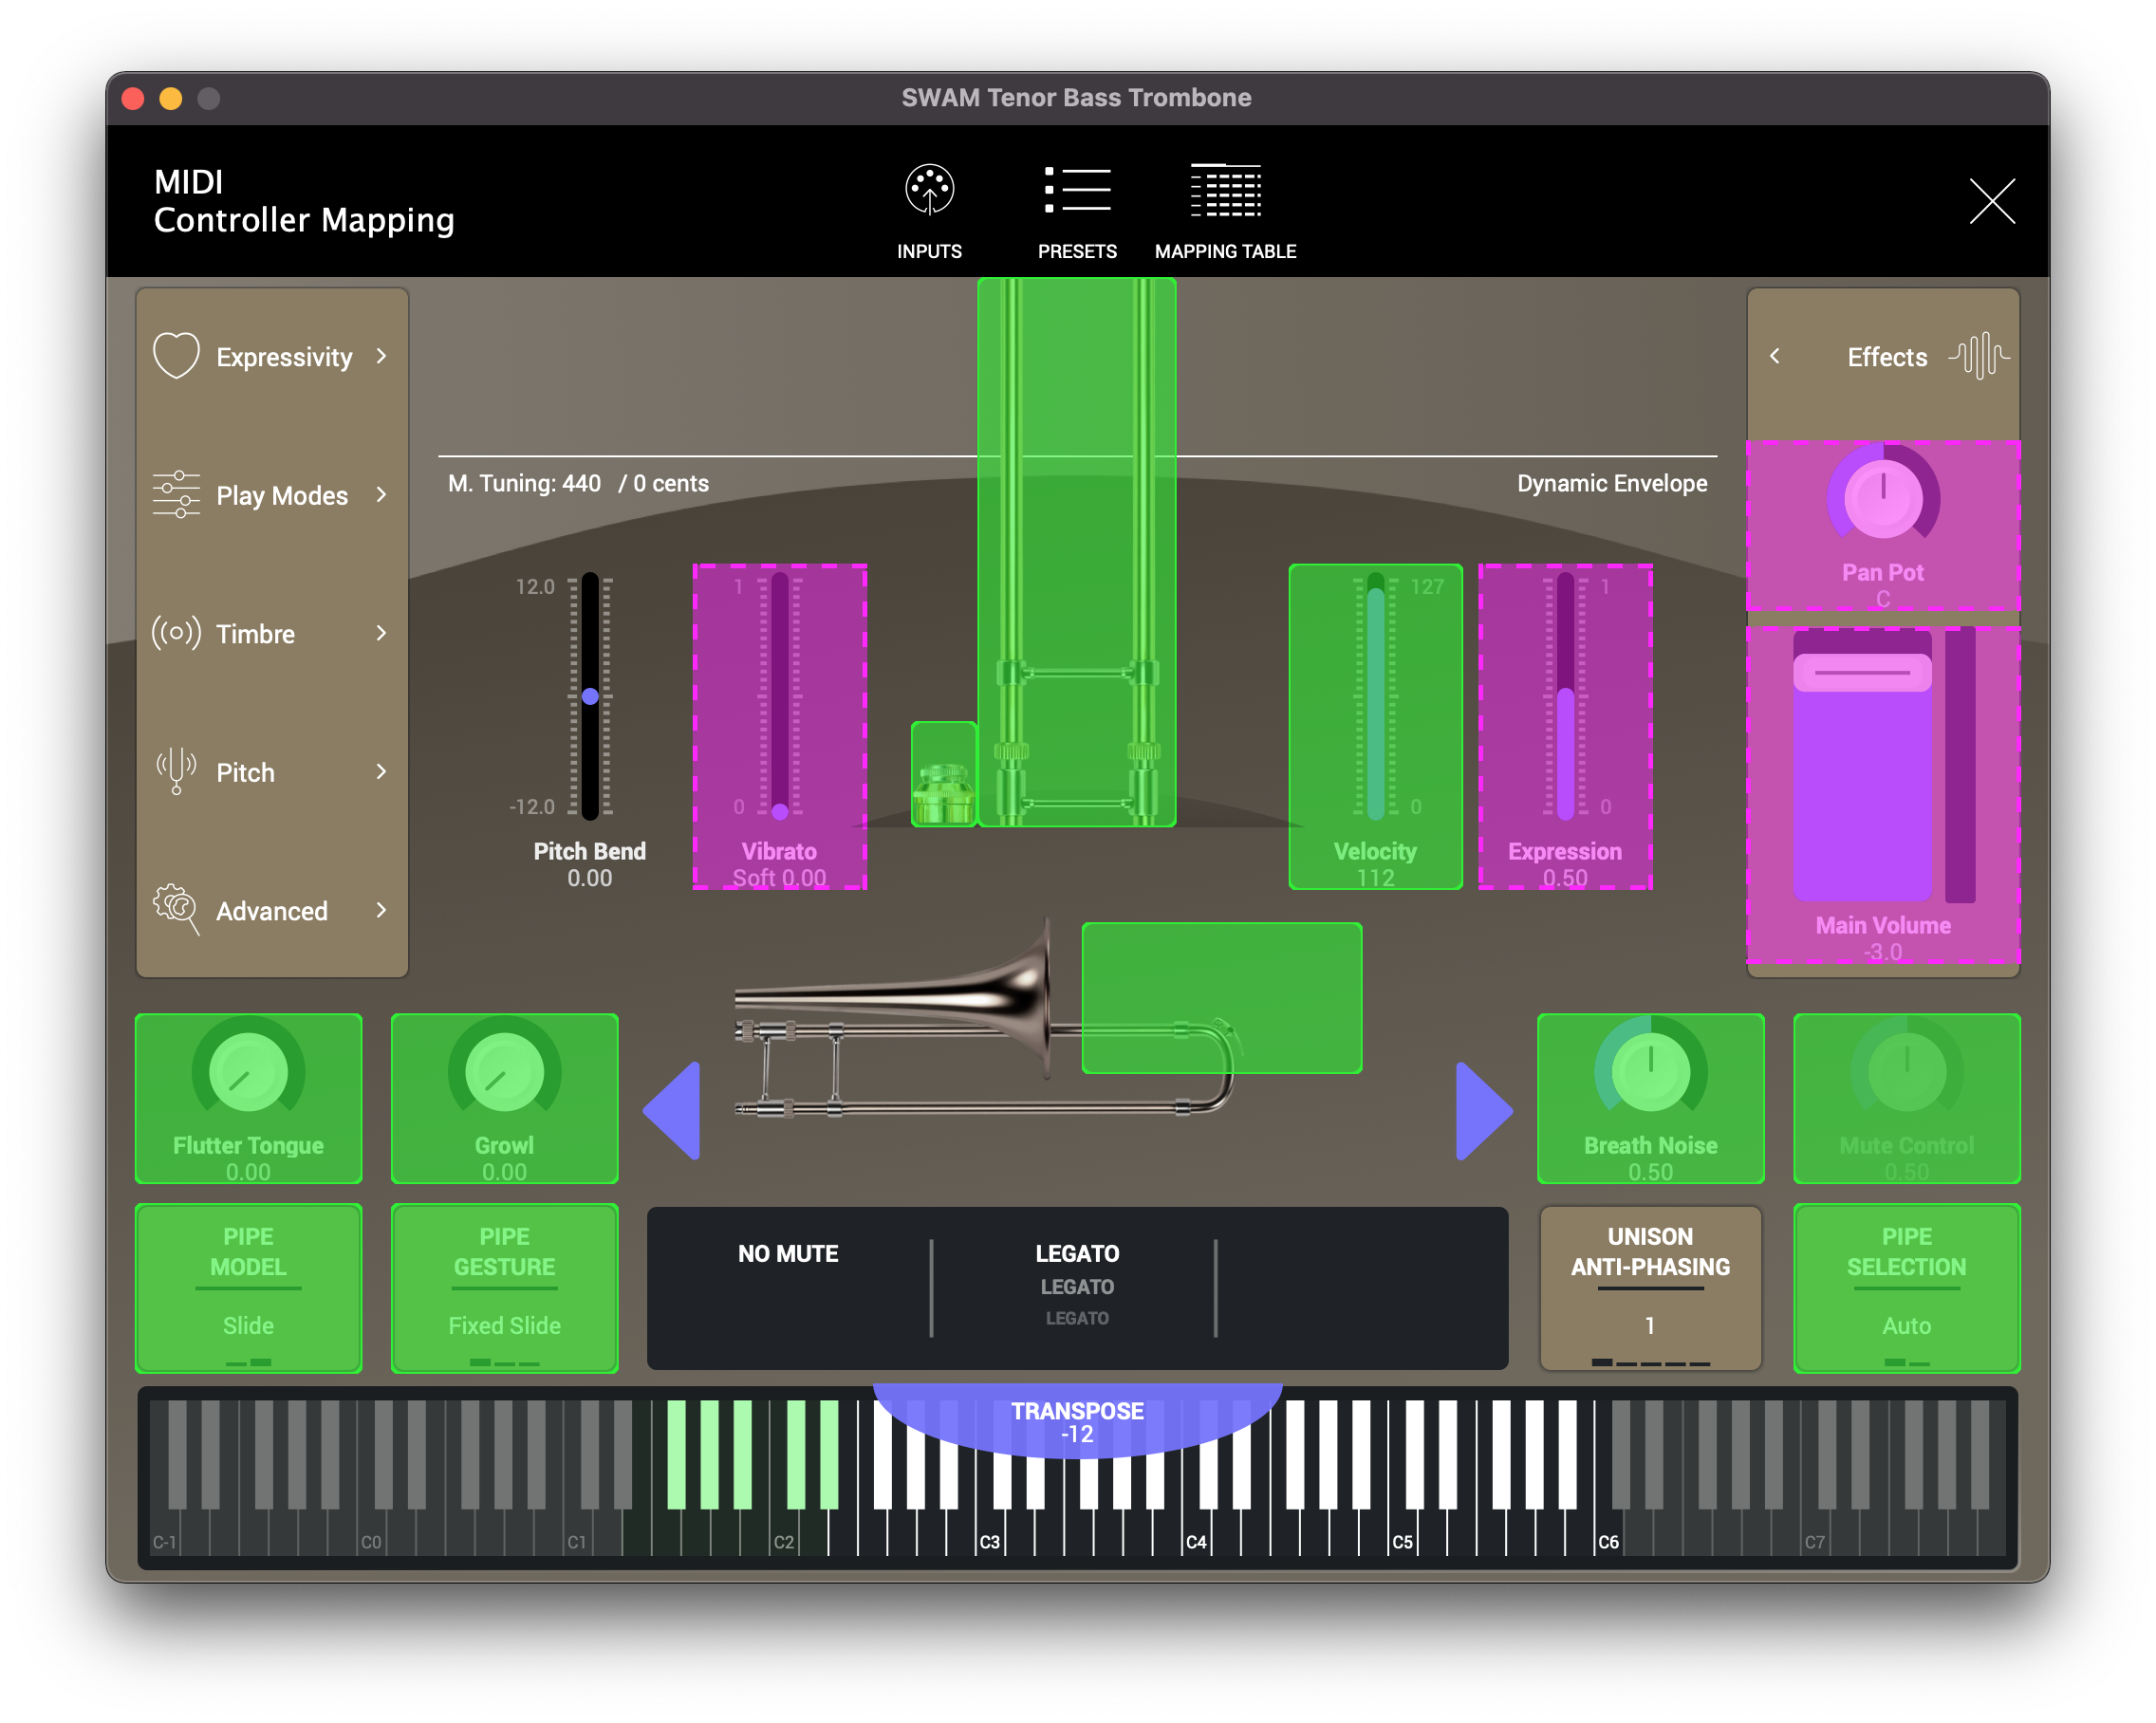Click the Growl knob

[x=504, y=1070]
